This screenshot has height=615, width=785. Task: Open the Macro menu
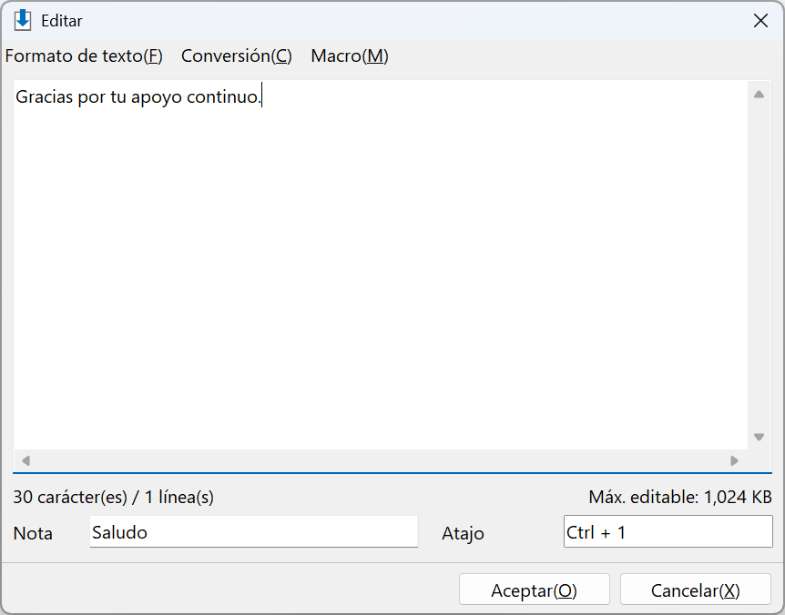coord(350,56)
